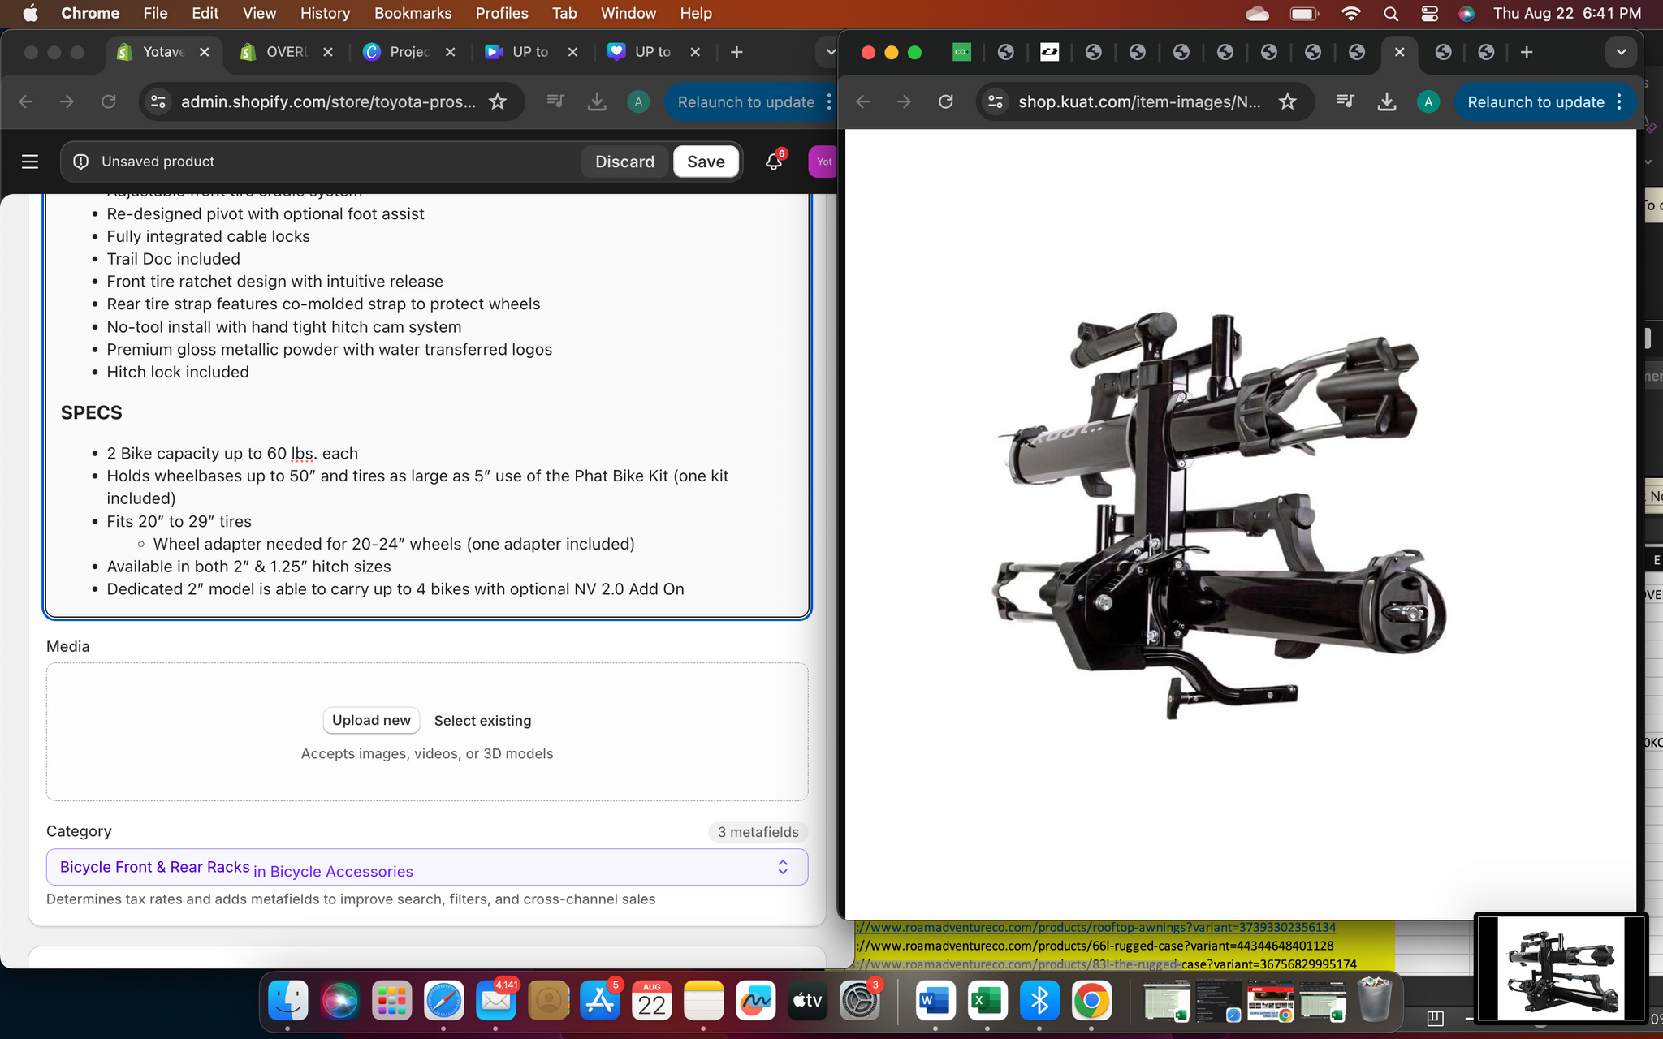Open Excel from the dock
Image resolution: width=1663 pixels, height=1039 pixels.
[987, 1001]
